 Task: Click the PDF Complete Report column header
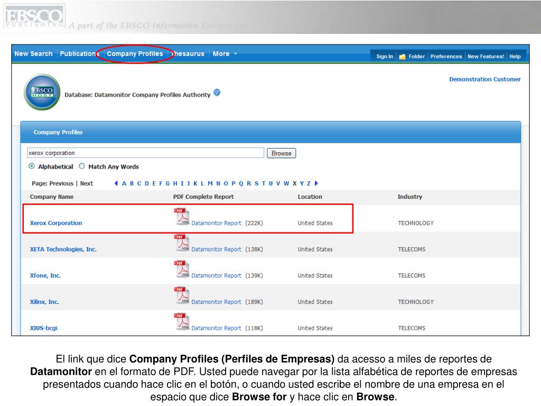pos(203,197)
